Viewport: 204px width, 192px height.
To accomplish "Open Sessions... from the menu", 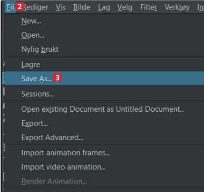I will click(105, 94).
